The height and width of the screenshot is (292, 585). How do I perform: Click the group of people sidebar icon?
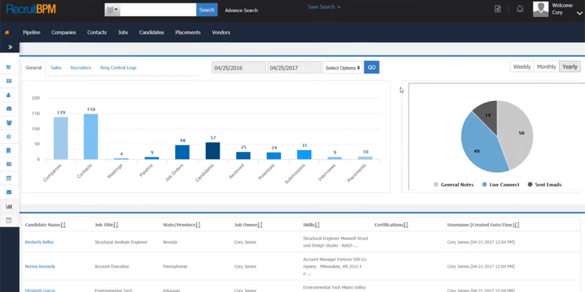point(9,123)
